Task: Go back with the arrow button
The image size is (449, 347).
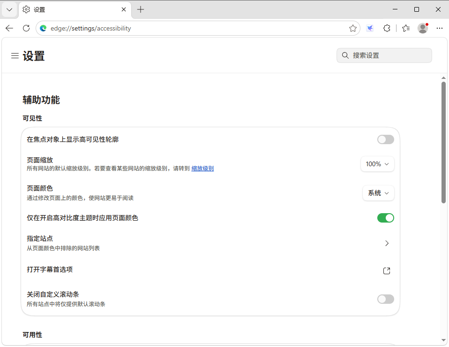Action: (x=9, y=28)
